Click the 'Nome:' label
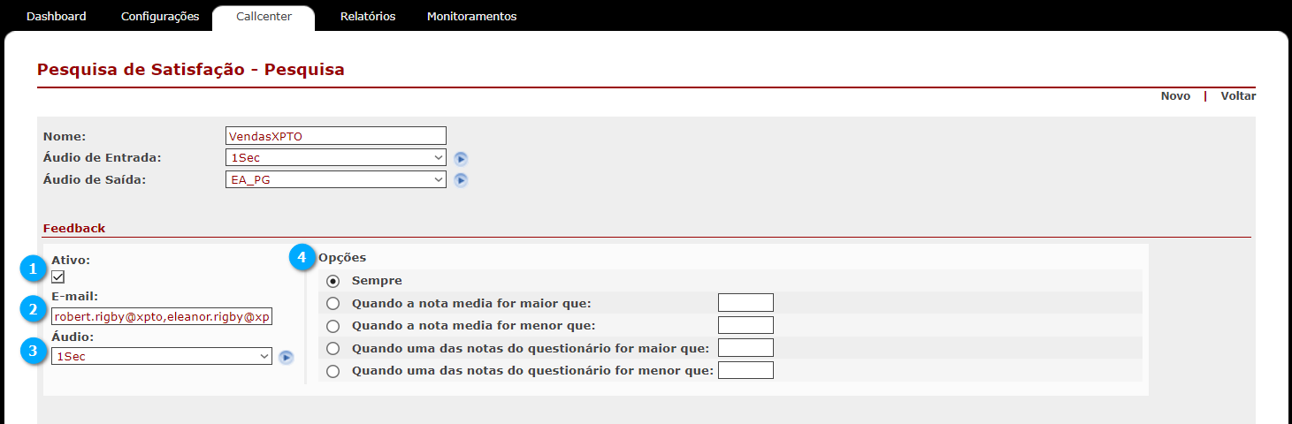Screen dimensions: 1292x424 click(x=65, y=137)
